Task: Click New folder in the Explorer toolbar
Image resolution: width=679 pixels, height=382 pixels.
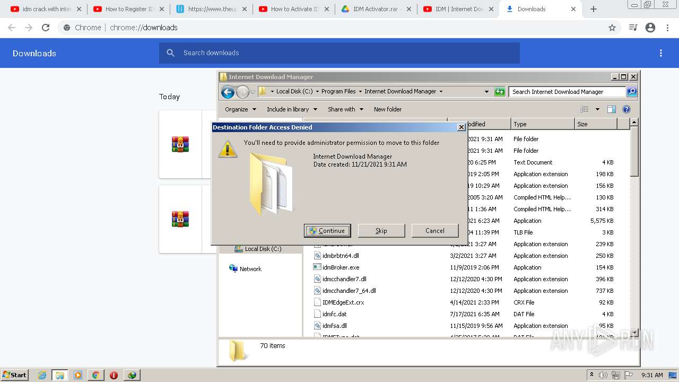Action: [388, 109]
